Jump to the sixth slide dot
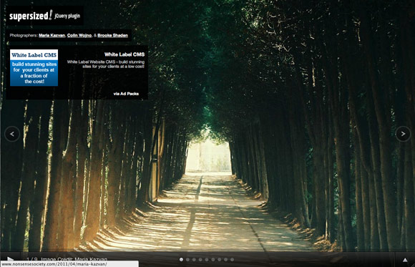Screen dimensions: 415x267 click(x=213, y=260)
